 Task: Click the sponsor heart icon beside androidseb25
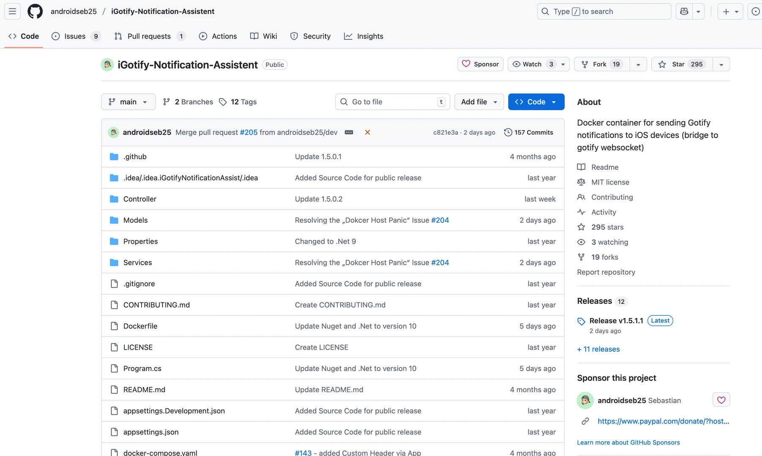point(721,400)
